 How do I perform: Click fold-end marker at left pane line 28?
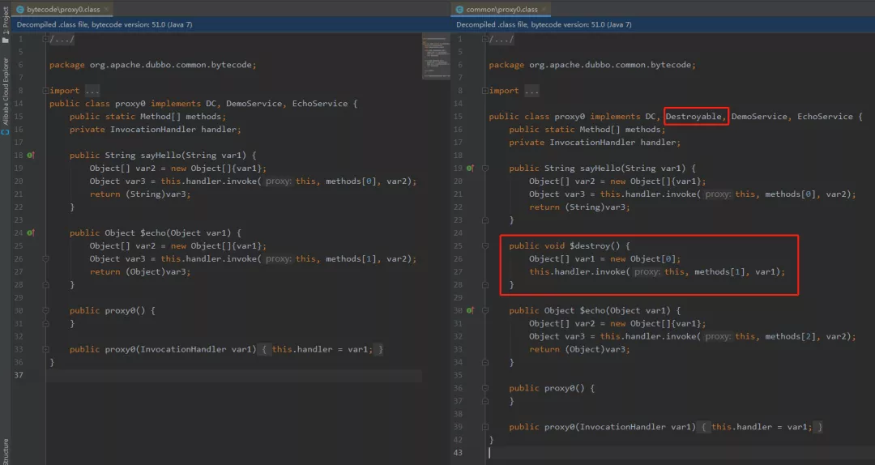[x=45, y=284]
